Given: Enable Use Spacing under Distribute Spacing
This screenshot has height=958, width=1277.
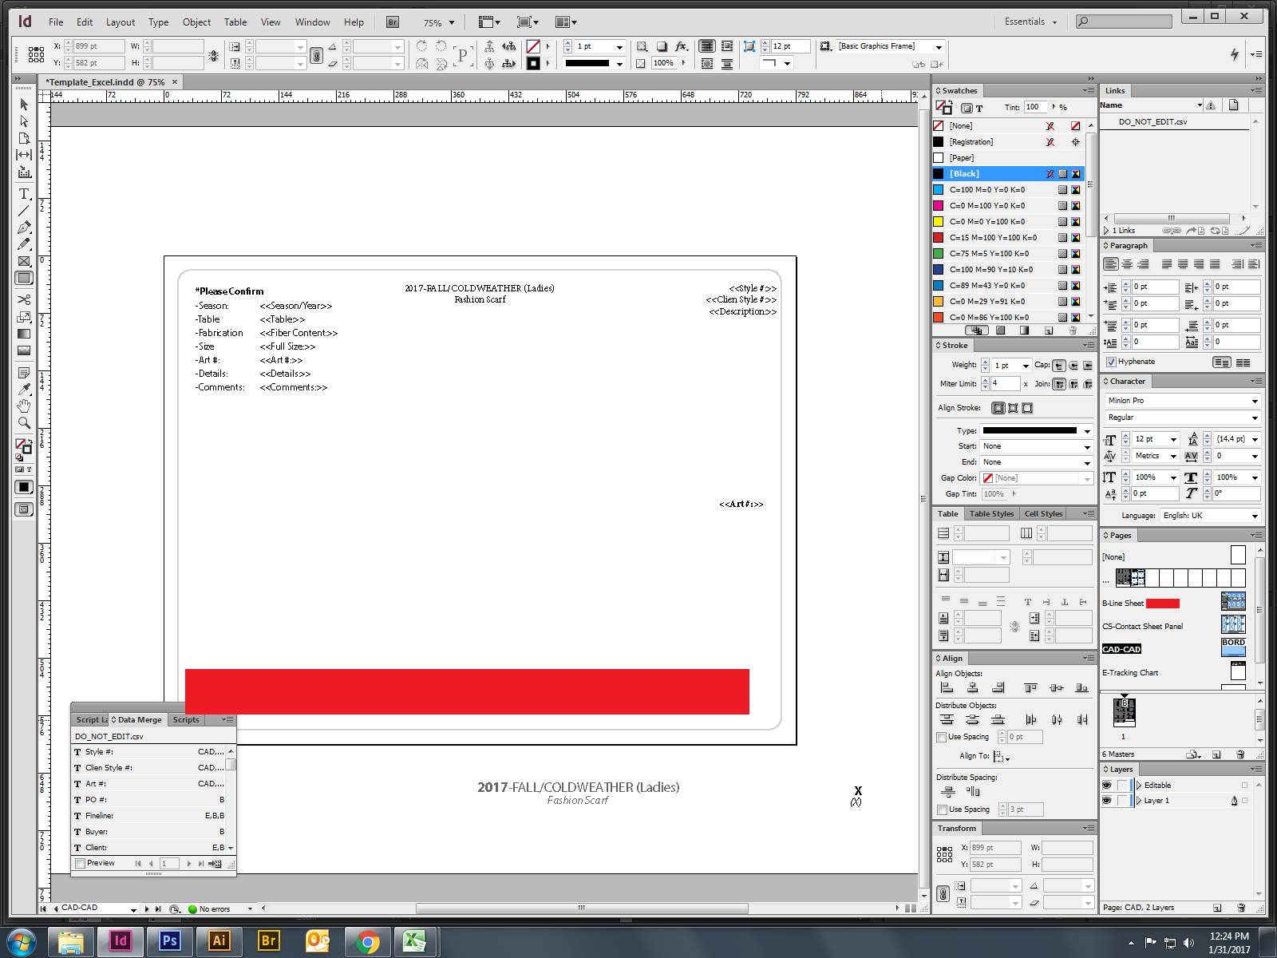Looking at the screenshot, I should click(x=942, y=810).
